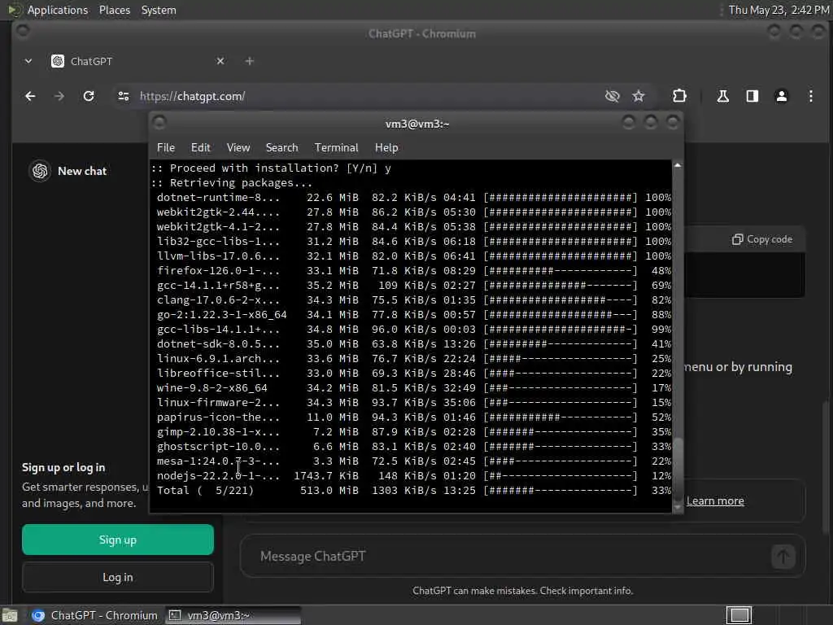Open the Chromium profile avatar icon

(782, 96)
